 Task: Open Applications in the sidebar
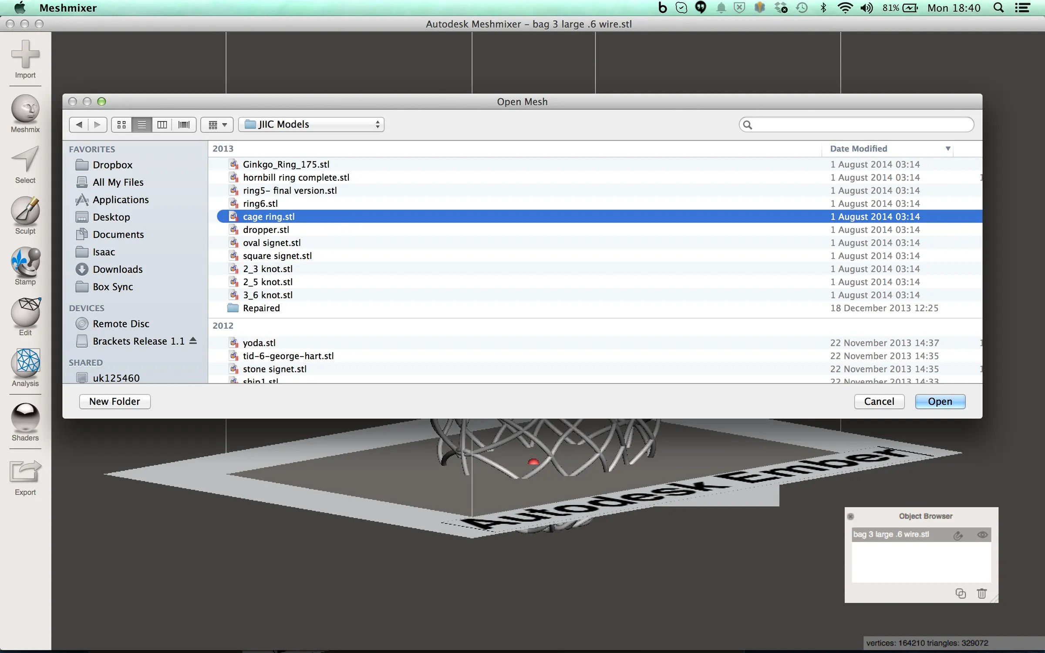[121, 199]
